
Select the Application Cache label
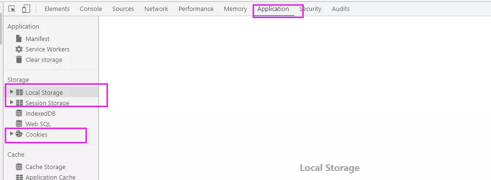tap(51, 177)
